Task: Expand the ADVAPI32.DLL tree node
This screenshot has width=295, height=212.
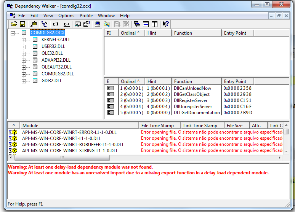Action: tap(24, 61)
